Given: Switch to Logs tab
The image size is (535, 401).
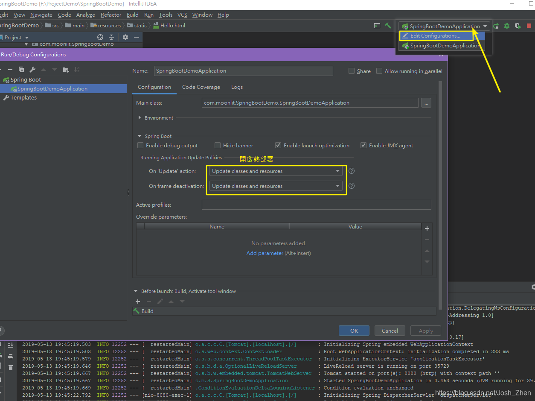Looking at the screenshot, I should 237,87.
